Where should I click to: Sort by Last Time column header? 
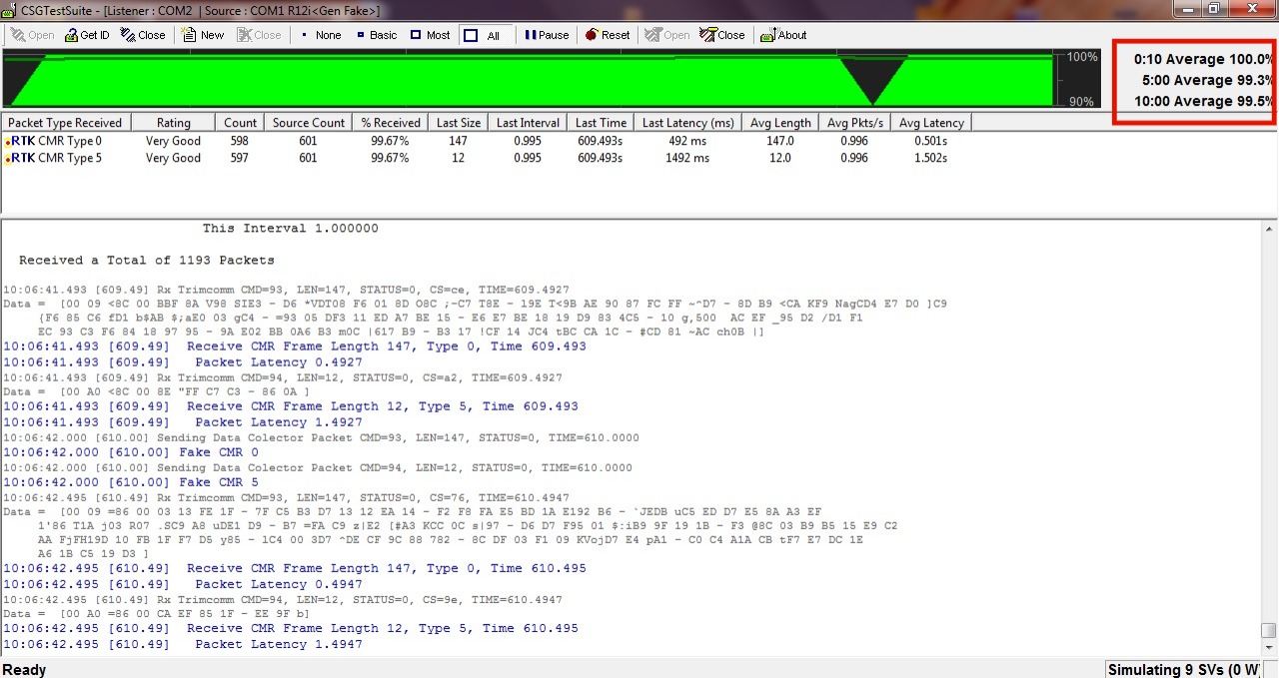(601, 123)
